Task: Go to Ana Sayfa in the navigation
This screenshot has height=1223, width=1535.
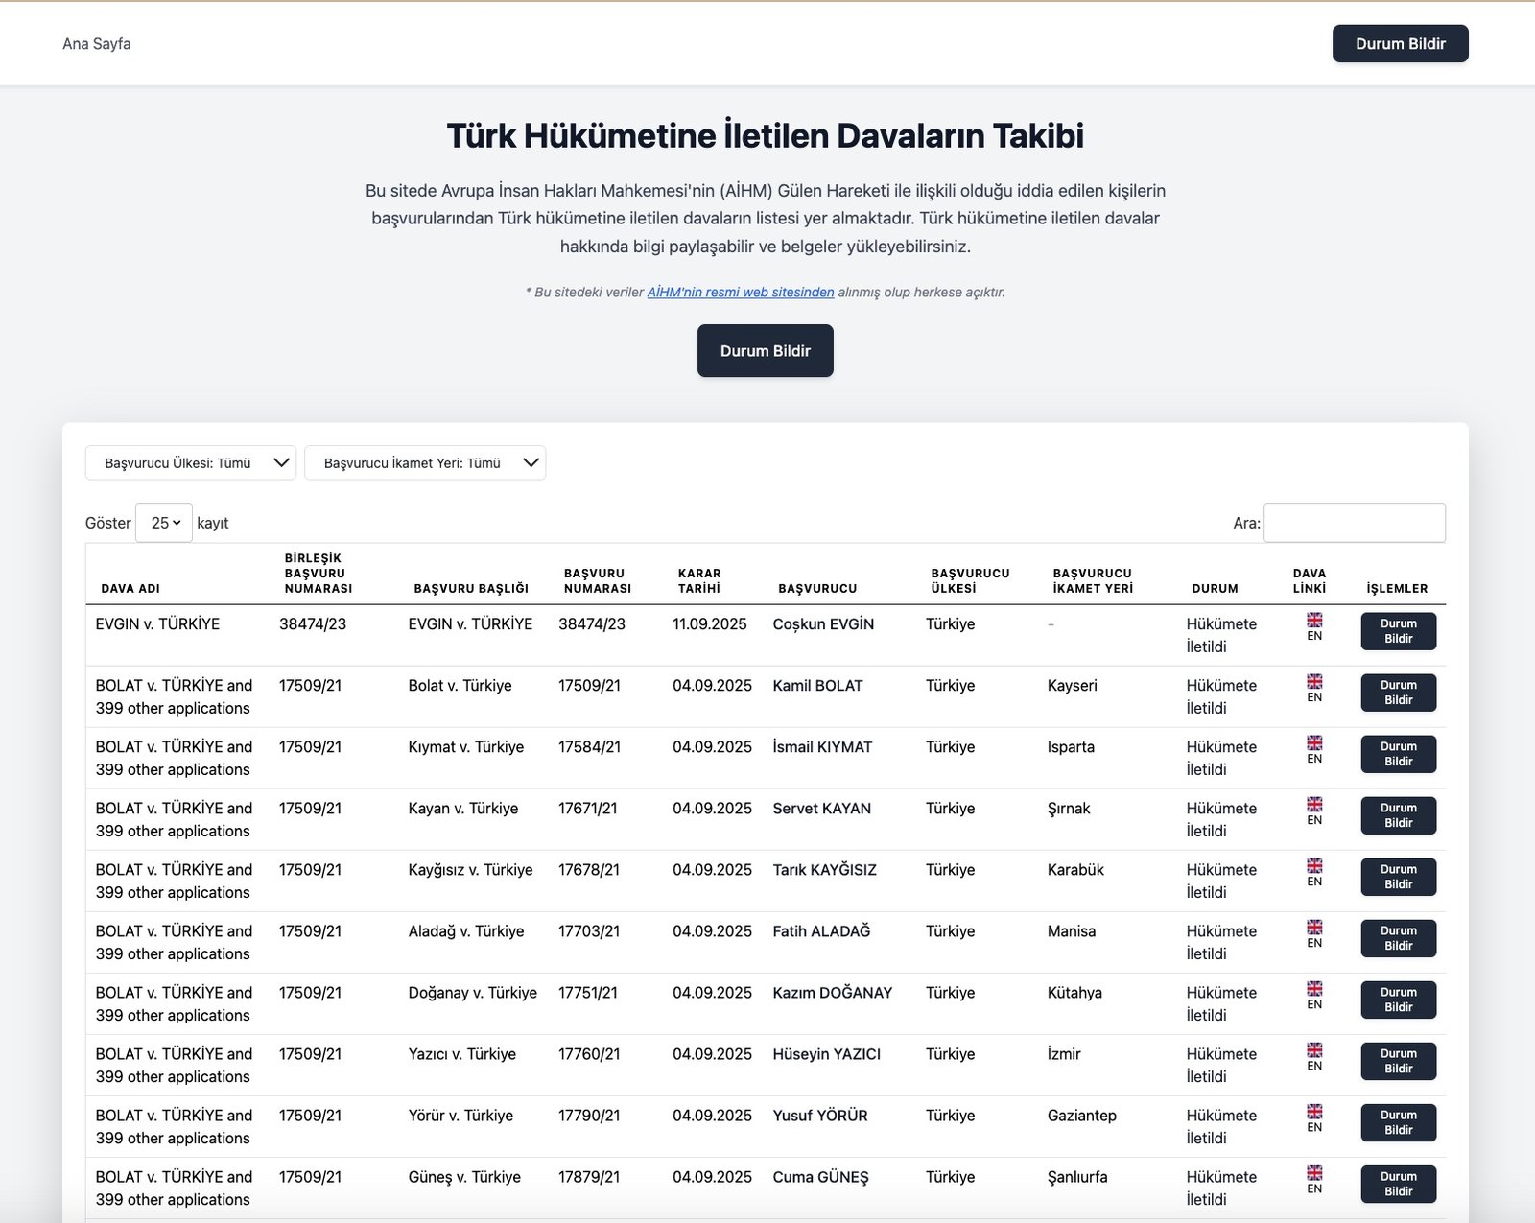Action: (97, 44)
